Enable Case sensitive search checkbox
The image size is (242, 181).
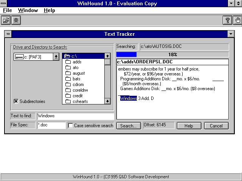pos(71,126)
